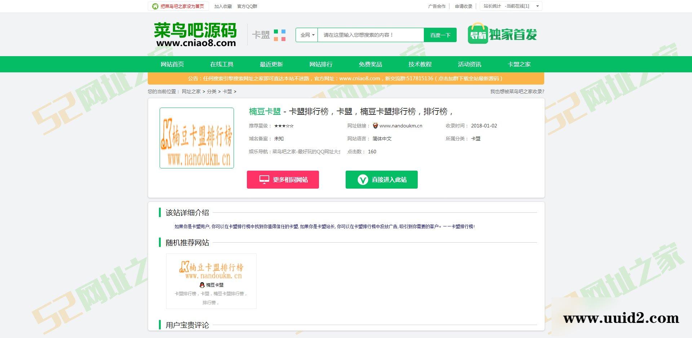Click the favicon next to www.nandoukm.cn link
The width and height of the screenshot is (692, 338).
(x=375, y=126)
